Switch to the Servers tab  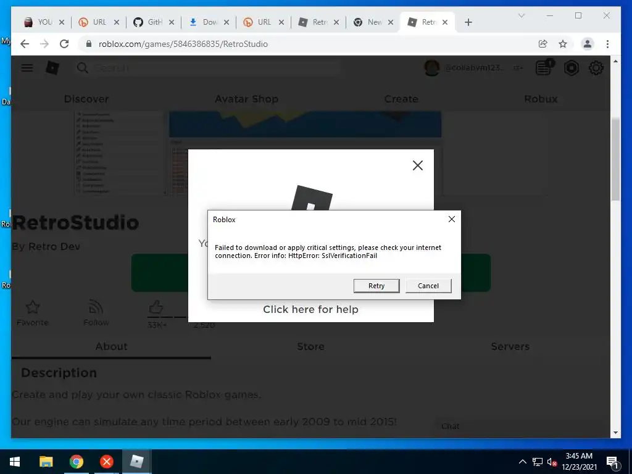[x=510, y=347]
